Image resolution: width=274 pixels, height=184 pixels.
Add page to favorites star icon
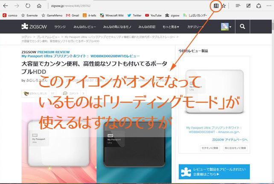[224, 6]
